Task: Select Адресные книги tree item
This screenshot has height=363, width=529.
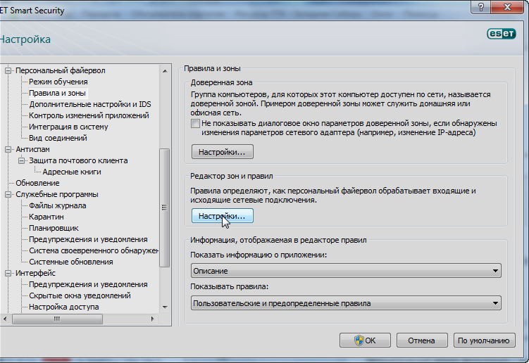Action: tap(72, 172)
